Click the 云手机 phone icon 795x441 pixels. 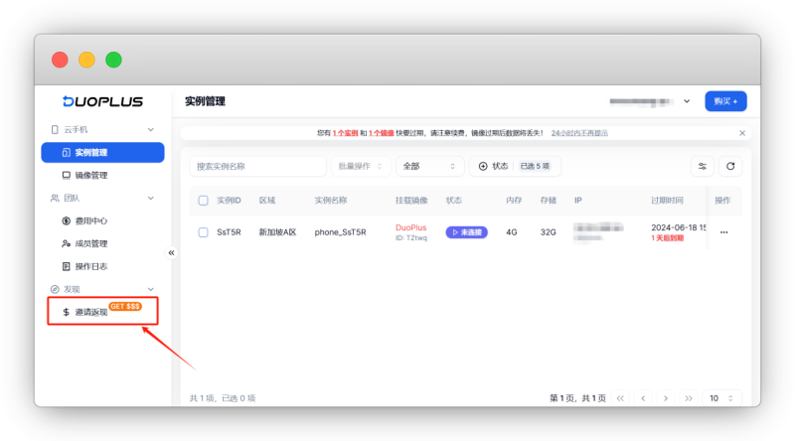point(55,130)
